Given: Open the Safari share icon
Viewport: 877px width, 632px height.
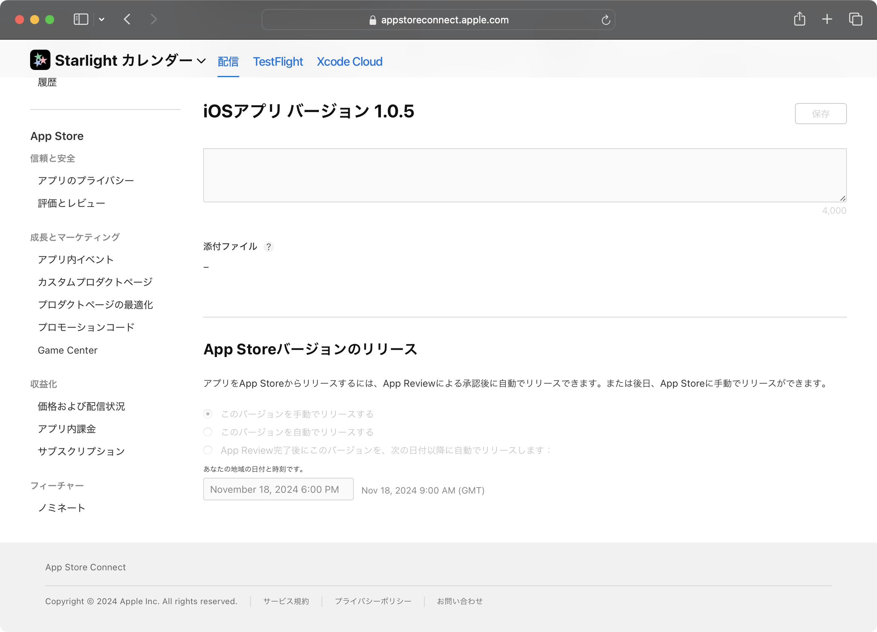Looking at the screenshot, I should (x=799, y=19).
